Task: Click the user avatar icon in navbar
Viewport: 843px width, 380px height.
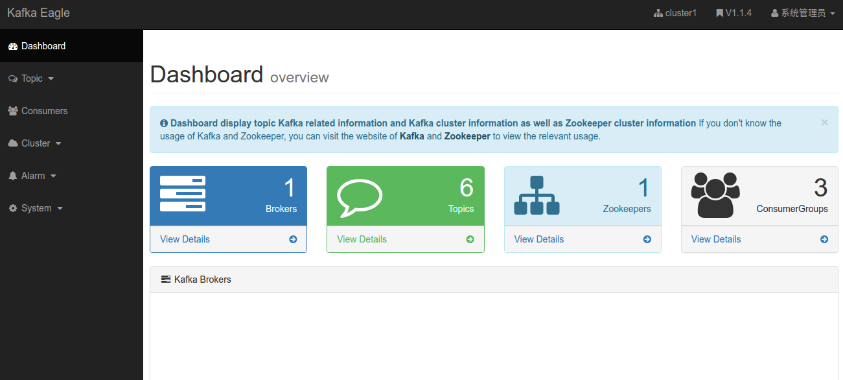Action: pos(774,13)
